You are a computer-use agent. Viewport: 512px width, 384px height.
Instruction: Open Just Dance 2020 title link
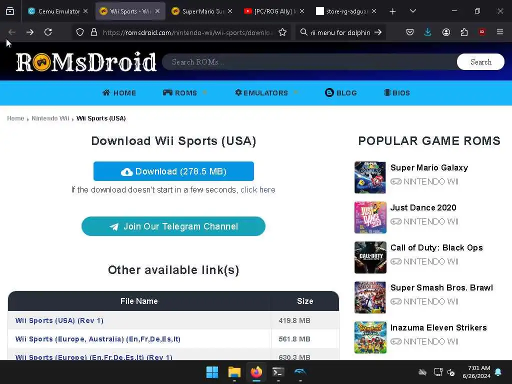(423, 207)
